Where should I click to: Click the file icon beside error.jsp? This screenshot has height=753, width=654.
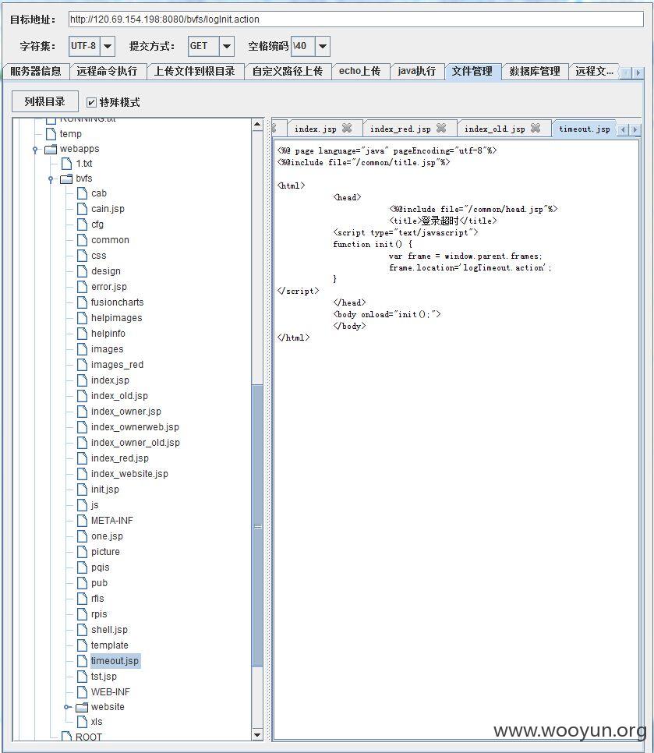(x=82, y=287)
